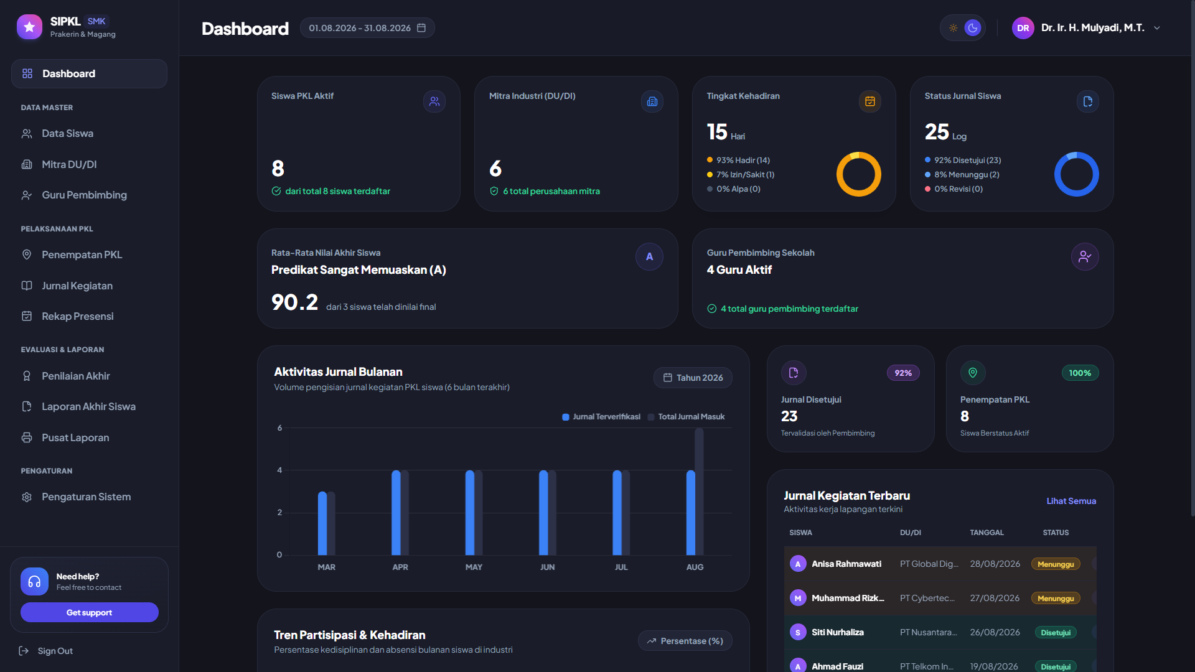Click the grade A badge icon
This screenshot has width=1195, height=672.
649,256
